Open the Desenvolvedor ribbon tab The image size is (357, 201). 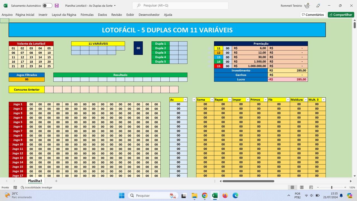(149, 15)
